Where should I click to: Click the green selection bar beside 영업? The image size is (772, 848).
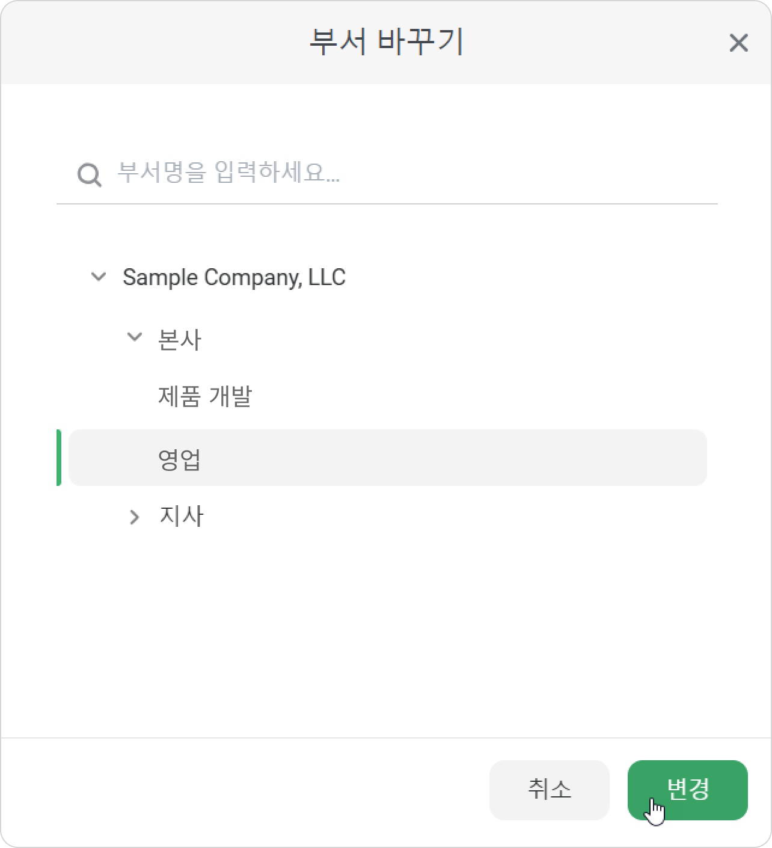click(58, 458)
